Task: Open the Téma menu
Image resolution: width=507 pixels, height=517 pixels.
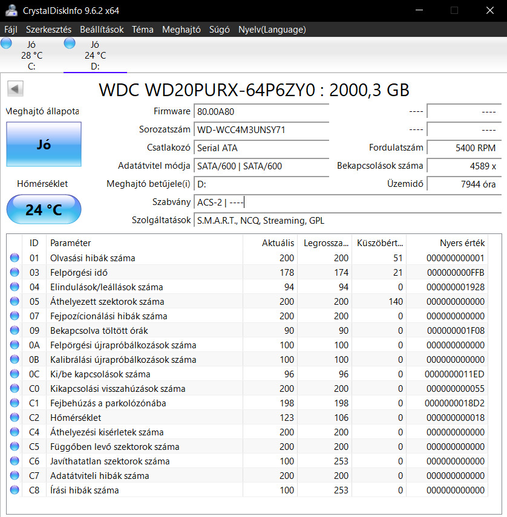Action: pyautogui.click(x=143, y=30)
